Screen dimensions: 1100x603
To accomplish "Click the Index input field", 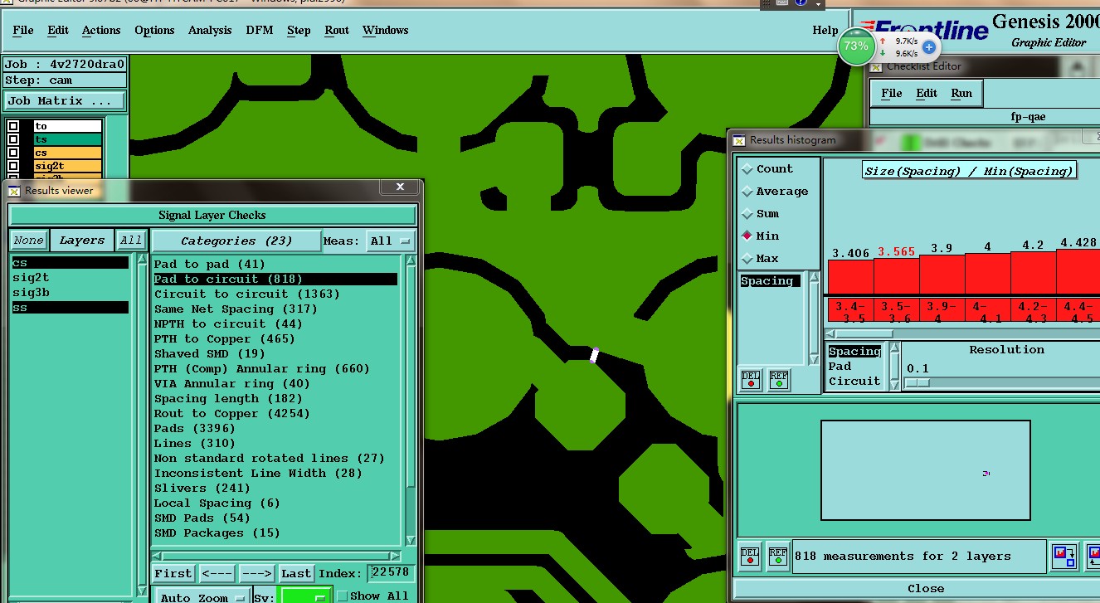I will 392,573.
